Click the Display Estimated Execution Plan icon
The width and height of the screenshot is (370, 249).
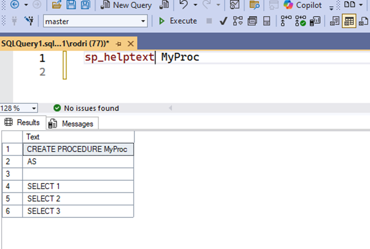pyautogui.click(x=238, y=21)
